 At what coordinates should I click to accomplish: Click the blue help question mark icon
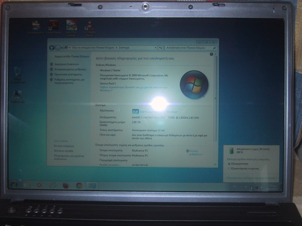tap(211, 54)
